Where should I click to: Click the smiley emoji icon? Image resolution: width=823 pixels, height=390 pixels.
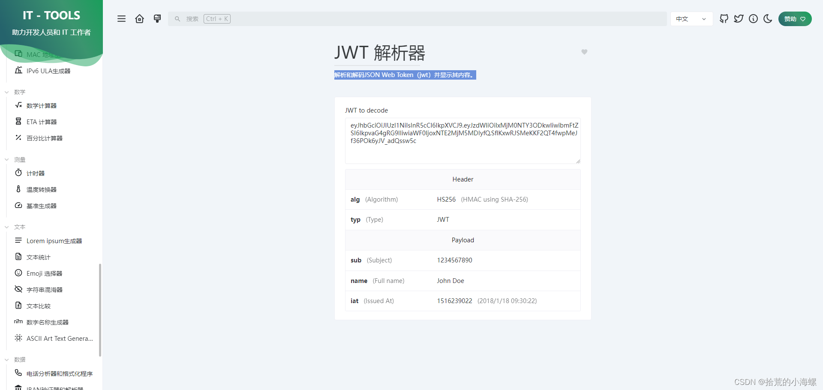[18, 273]
